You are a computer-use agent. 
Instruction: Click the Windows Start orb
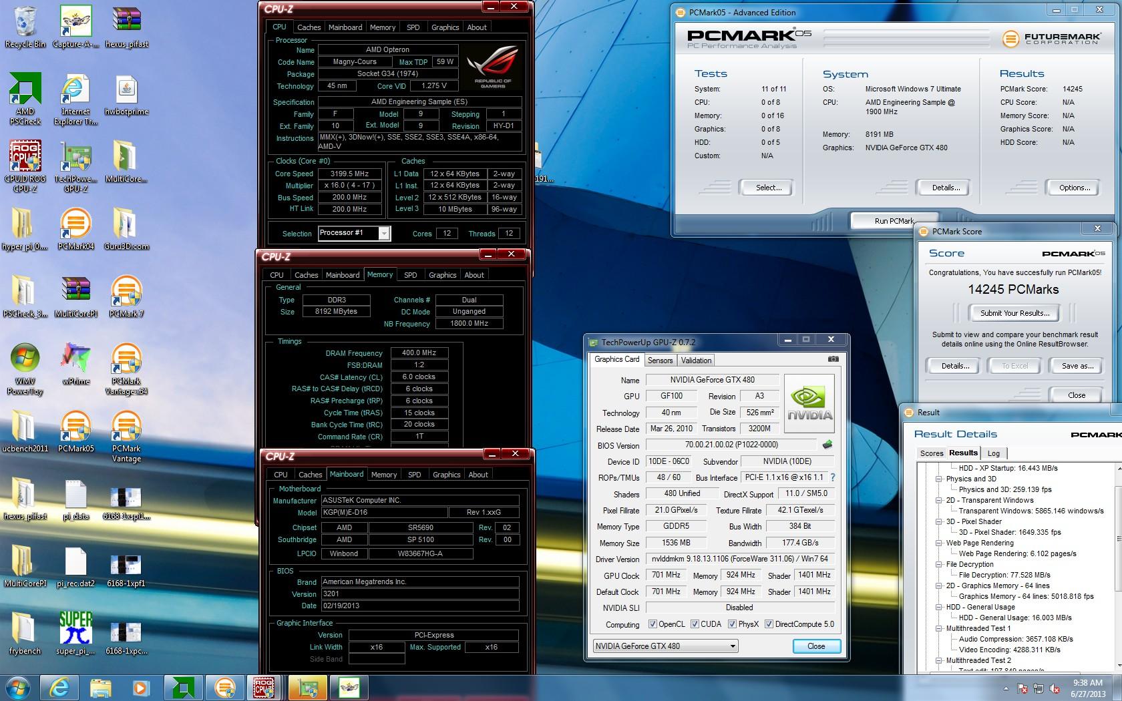point(17,687)
